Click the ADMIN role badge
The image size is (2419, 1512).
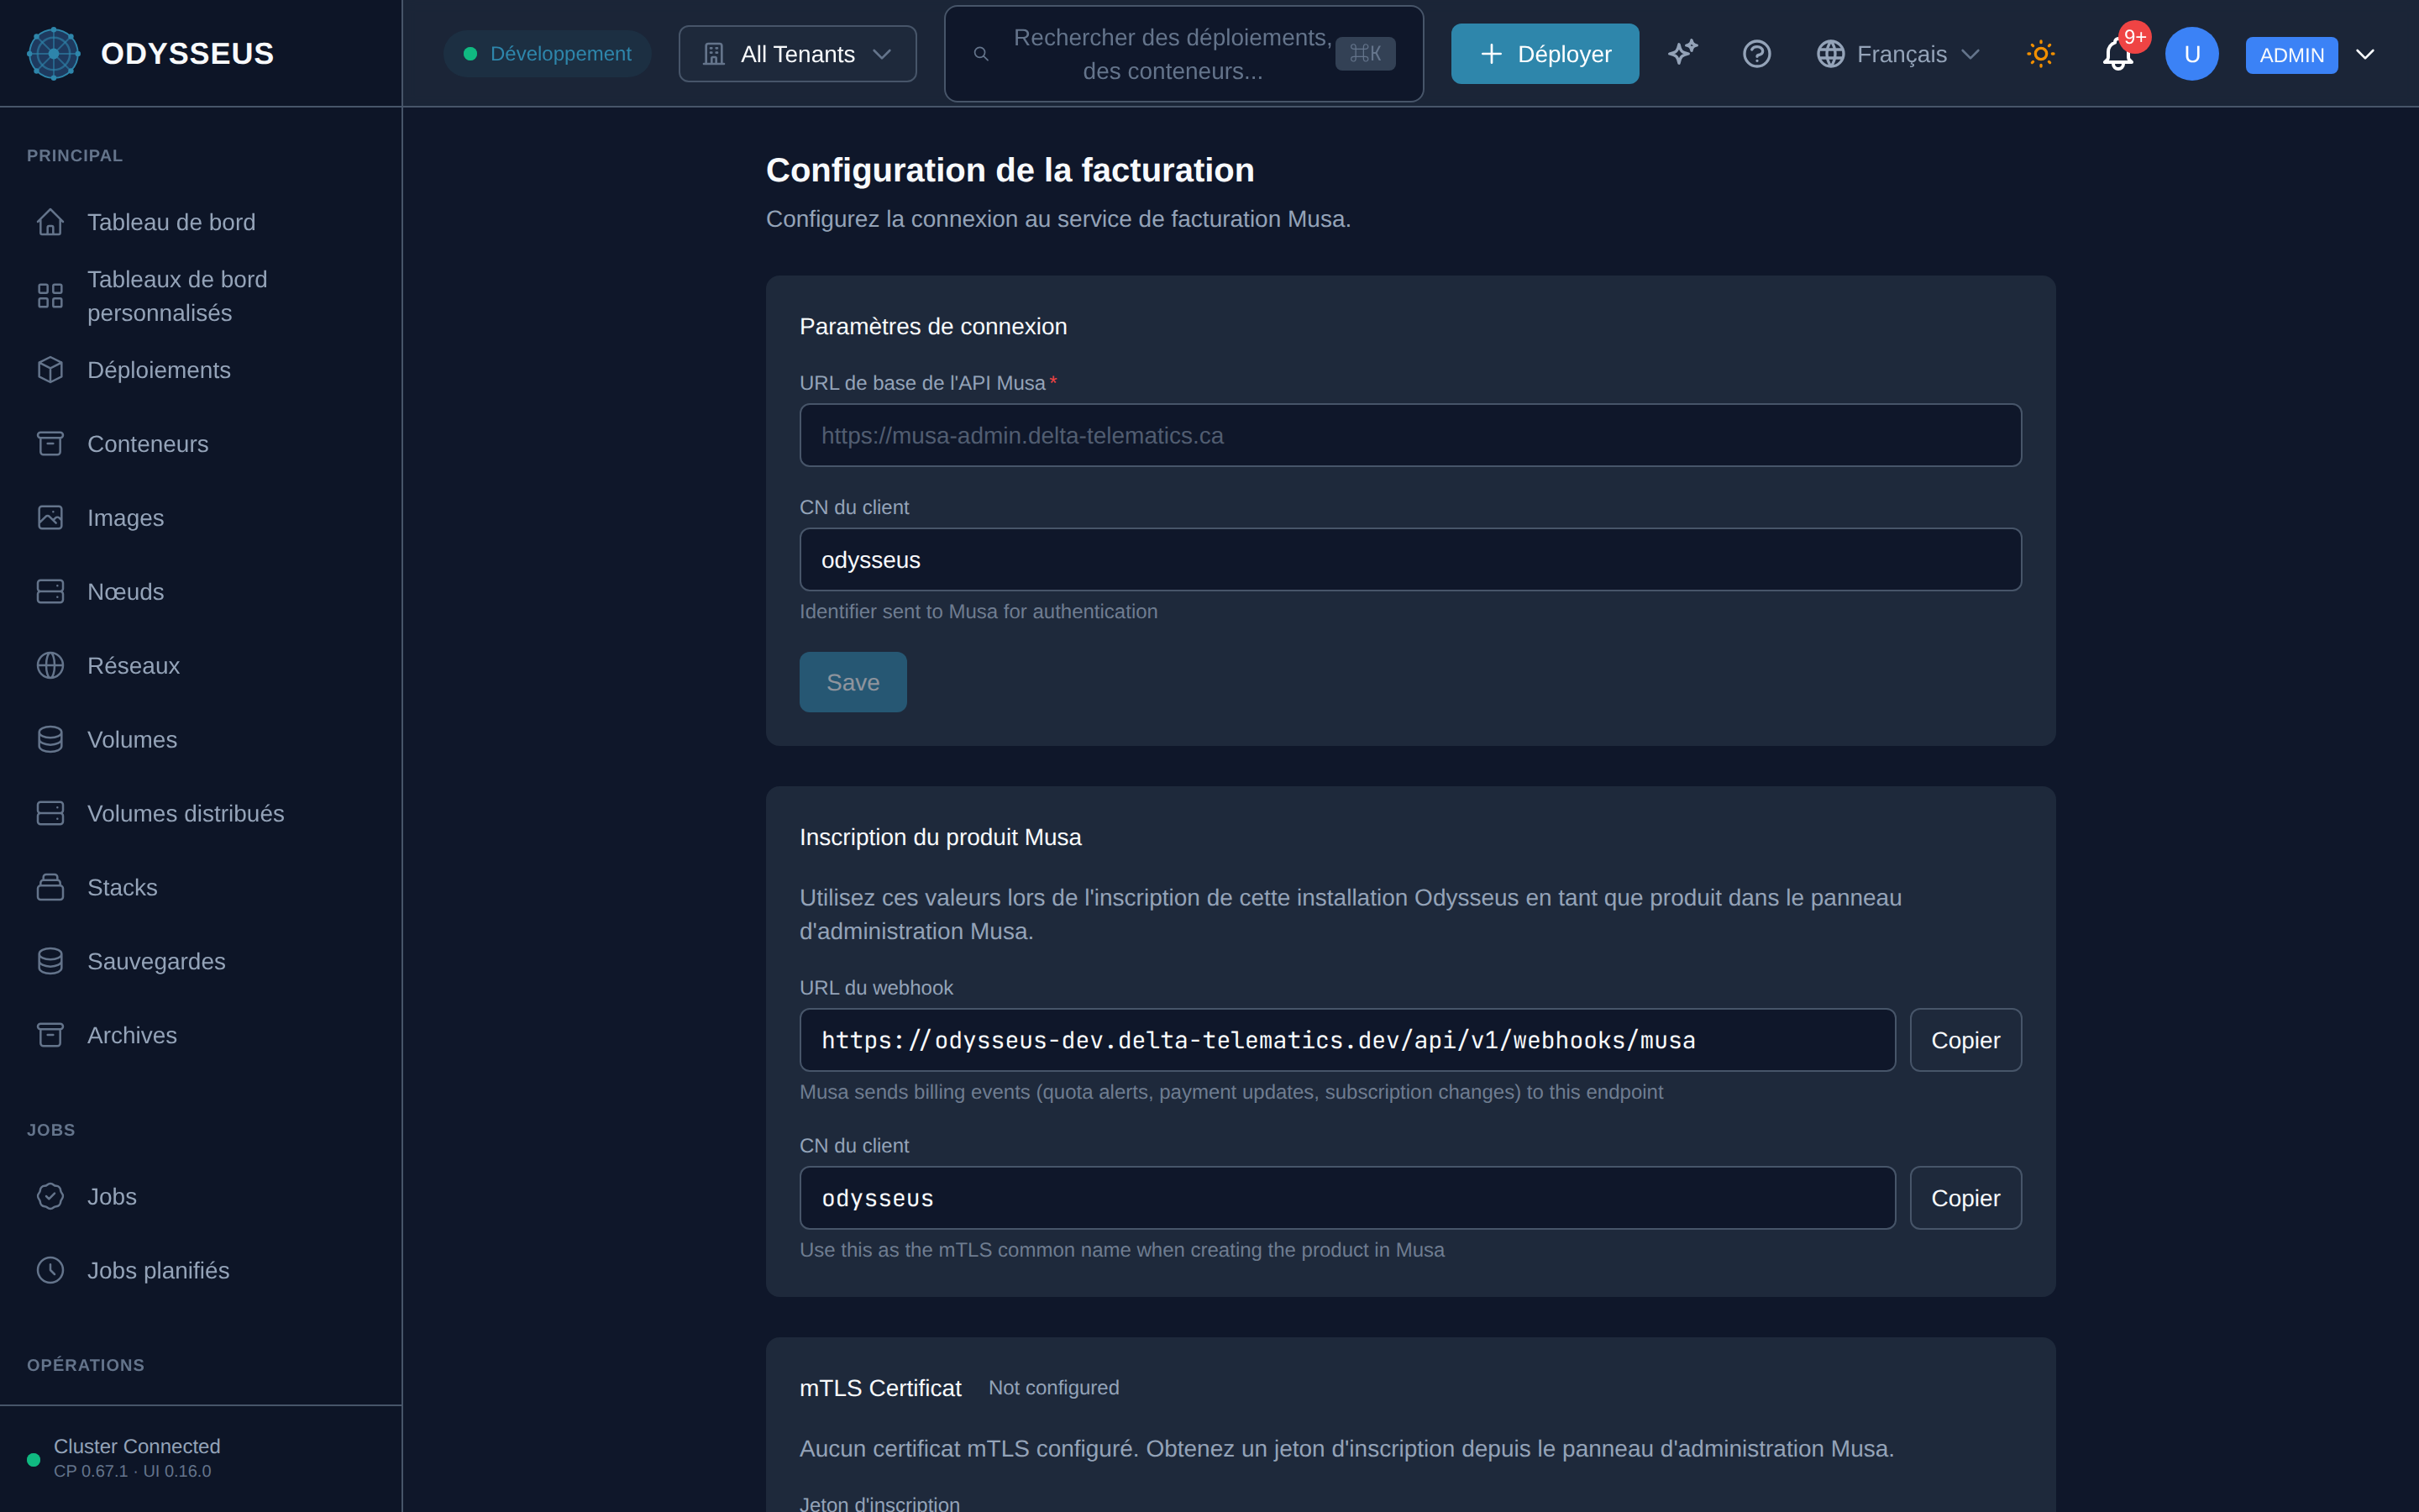click(2291, 55)
